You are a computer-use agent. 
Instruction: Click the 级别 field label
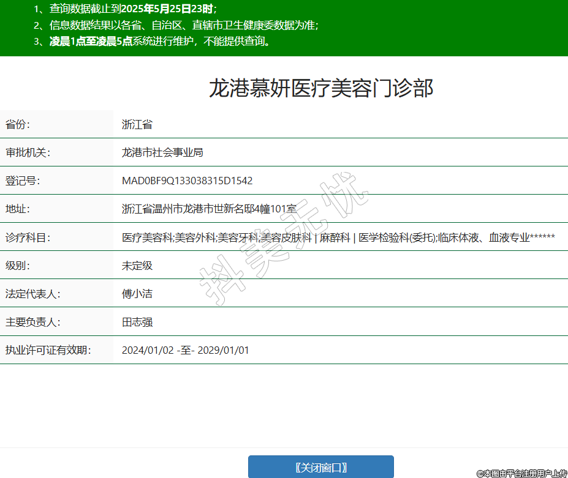click(18, 266)
